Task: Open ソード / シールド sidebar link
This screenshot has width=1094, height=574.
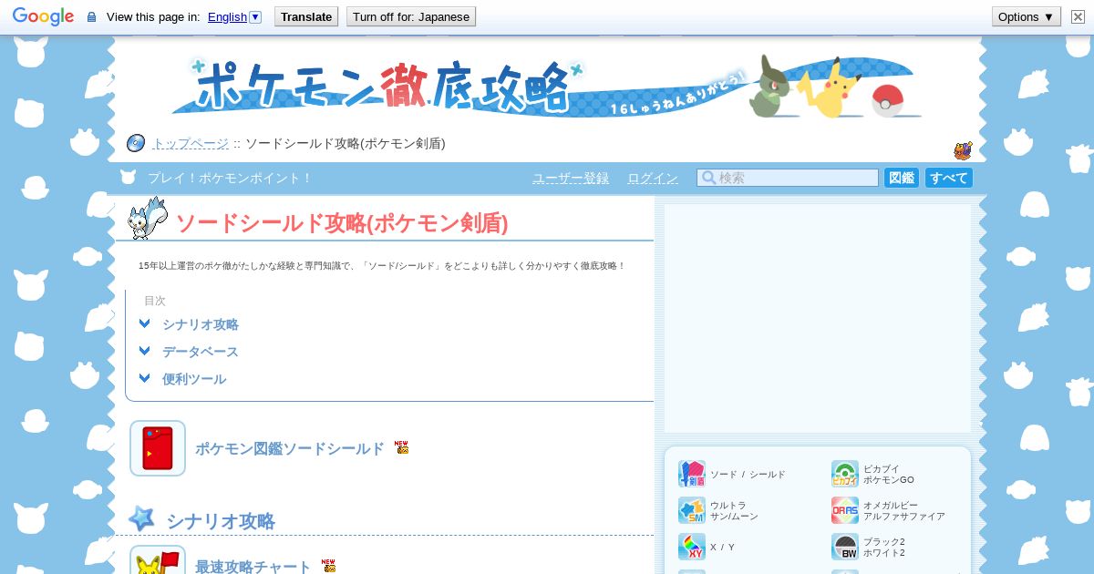Action: 748,475
